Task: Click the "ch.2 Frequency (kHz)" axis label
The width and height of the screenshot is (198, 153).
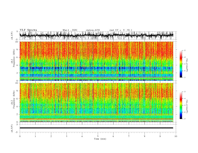Action: pos(13,99)
